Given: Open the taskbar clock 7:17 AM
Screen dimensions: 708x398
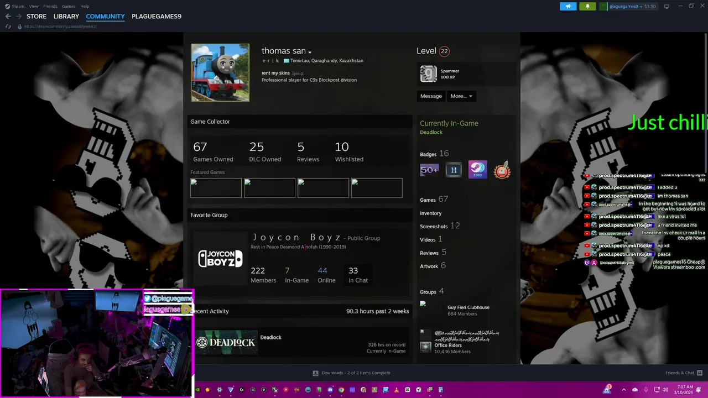Looking at the screenshot, I should click(x=685, y=390).
